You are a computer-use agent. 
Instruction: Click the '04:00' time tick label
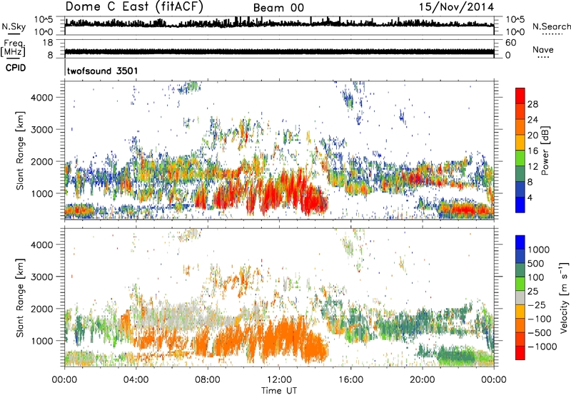(x=136, y=380)
